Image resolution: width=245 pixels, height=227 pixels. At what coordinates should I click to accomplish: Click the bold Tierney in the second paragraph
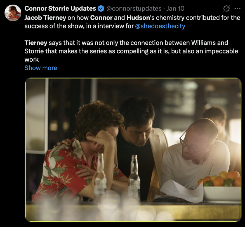coord(36,43)
